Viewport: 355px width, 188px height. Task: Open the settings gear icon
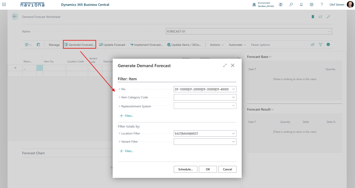click(311, 5)
